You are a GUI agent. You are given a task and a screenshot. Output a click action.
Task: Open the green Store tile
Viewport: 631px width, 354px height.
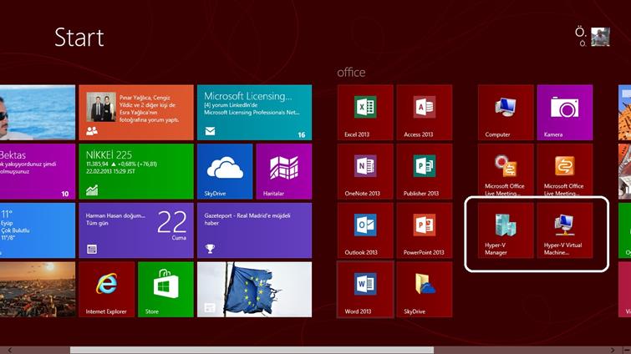tap(165, 290)
